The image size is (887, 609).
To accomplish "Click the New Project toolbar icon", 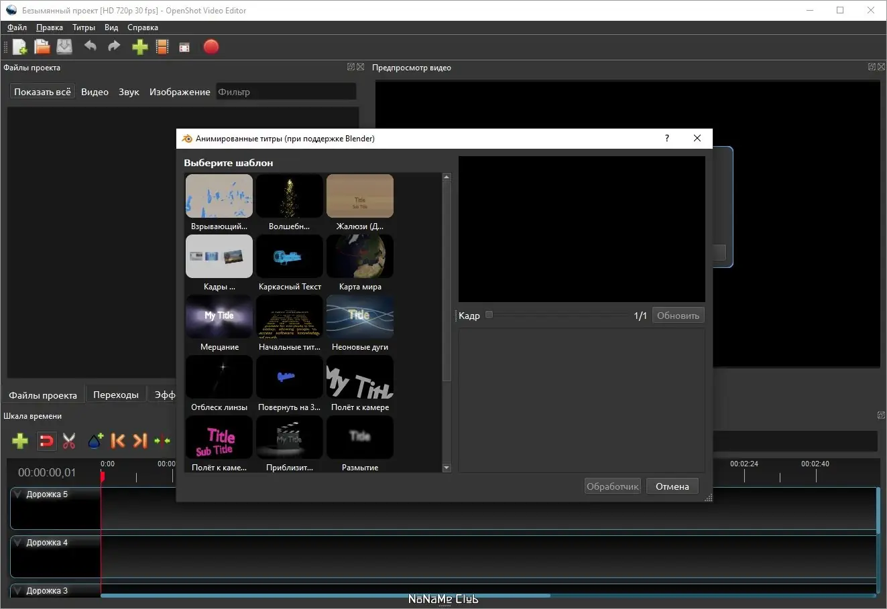I will (19, 47).
